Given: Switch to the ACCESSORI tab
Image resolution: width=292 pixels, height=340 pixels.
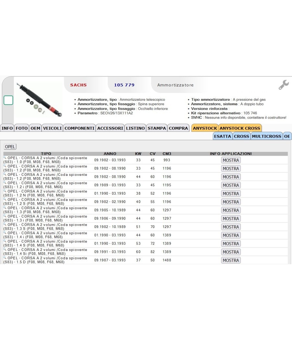Looking at the screenshot, I should 110,128.
